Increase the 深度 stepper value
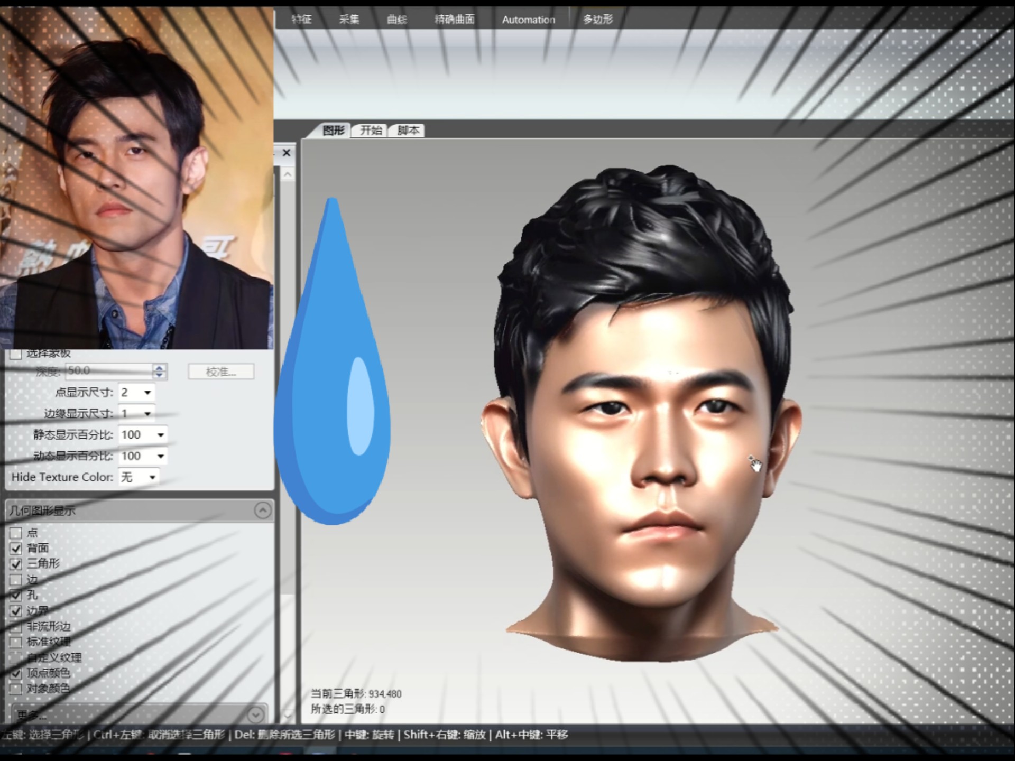Screen dimensions: 1015x761 [x=159, y=367]
